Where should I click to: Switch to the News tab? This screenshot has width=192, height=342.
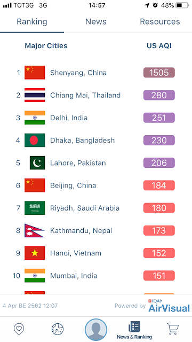[x=96, y=21]
